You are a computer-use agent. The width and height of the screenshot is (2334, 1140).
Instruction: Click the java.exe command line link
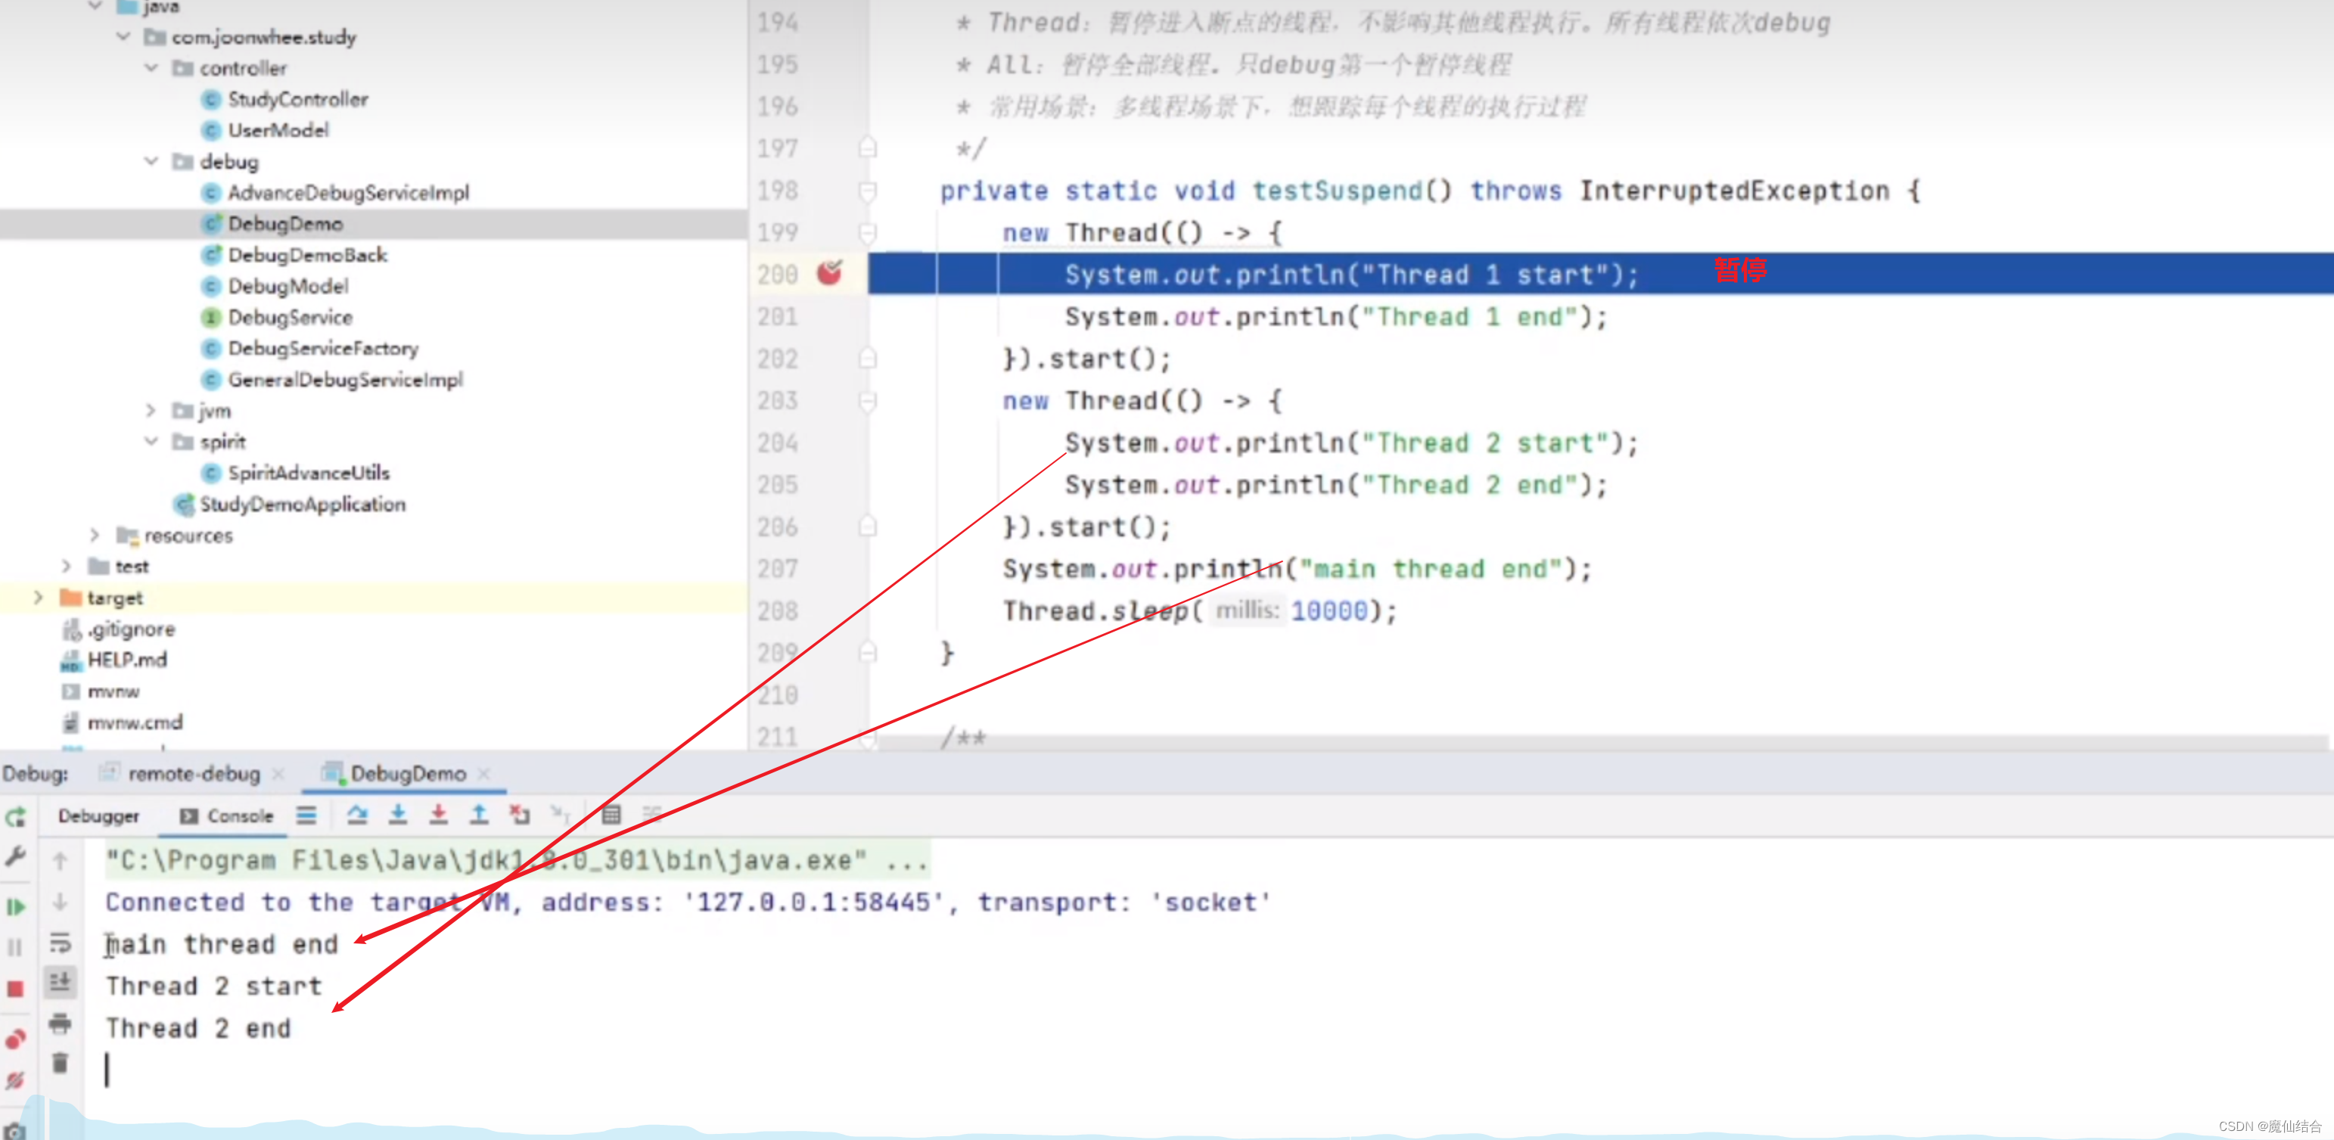click(x=517, y=860)
